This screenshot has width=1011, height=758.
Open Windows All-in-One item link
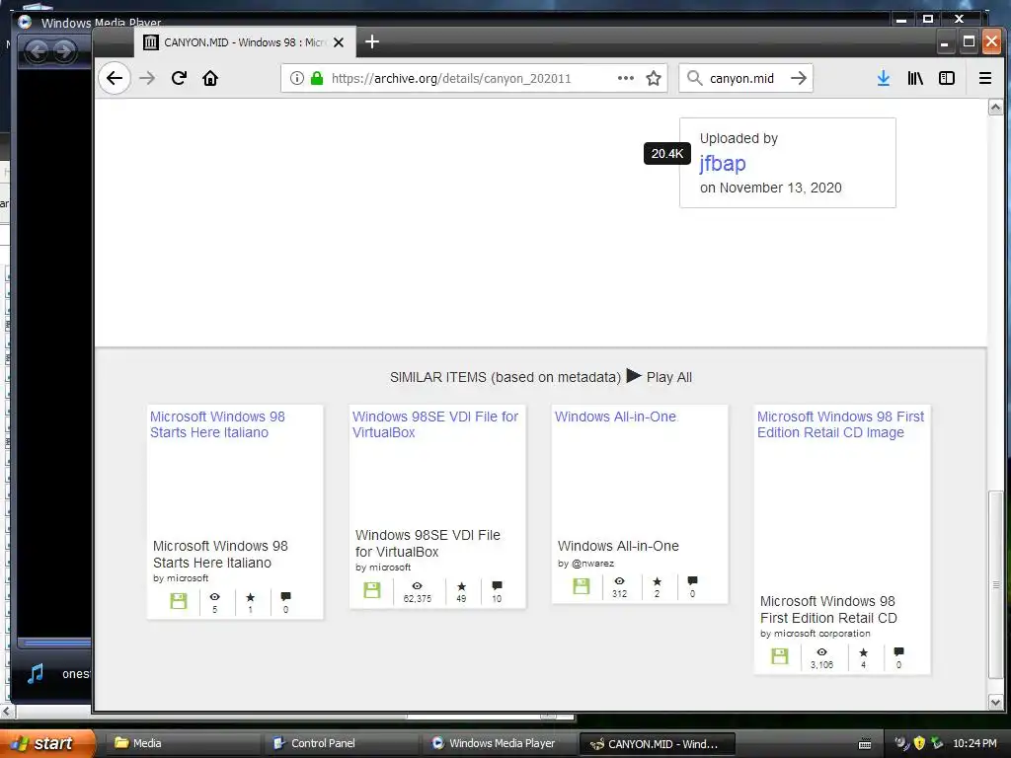coord(615,417)
